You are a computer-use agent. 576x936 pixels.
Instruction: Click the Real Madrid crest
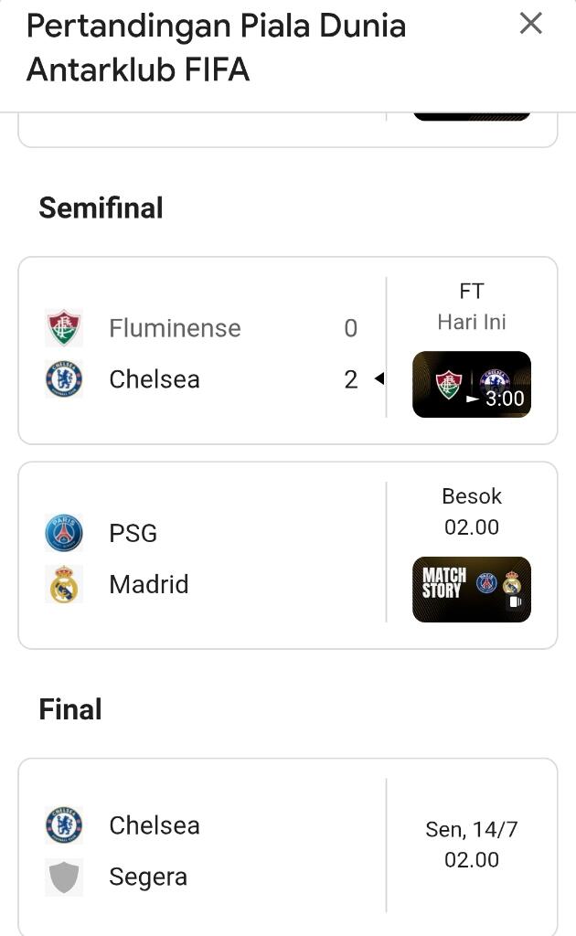click(x=64, y=584)
